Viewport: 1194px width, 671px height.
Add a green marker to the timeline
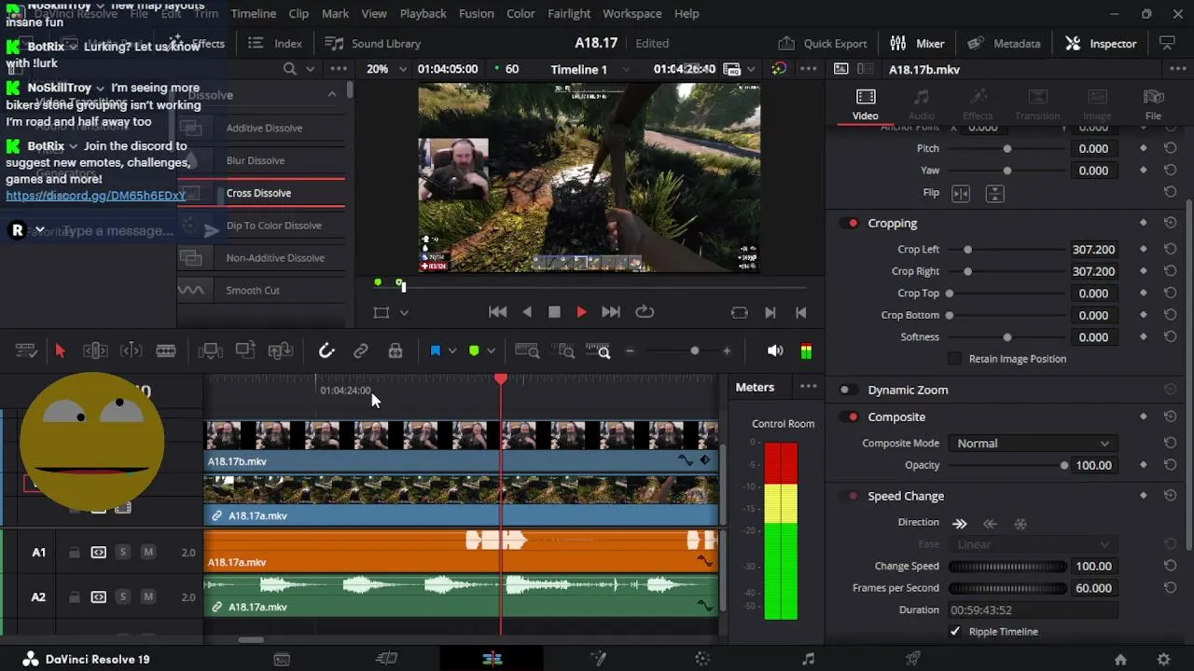point(474,350)
